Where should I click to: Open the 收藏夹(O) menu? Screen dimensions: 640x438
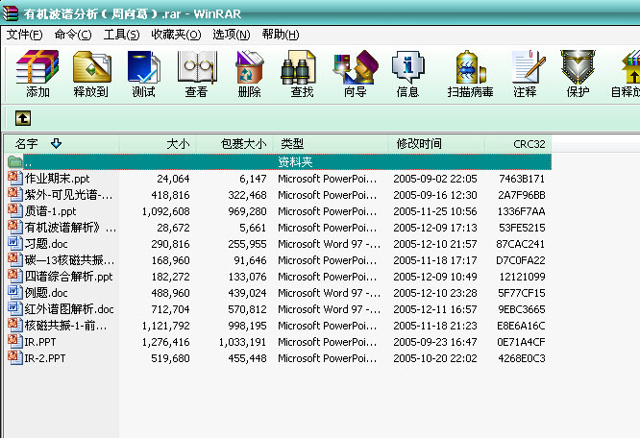pyautogui.click(x=176, y=35)
